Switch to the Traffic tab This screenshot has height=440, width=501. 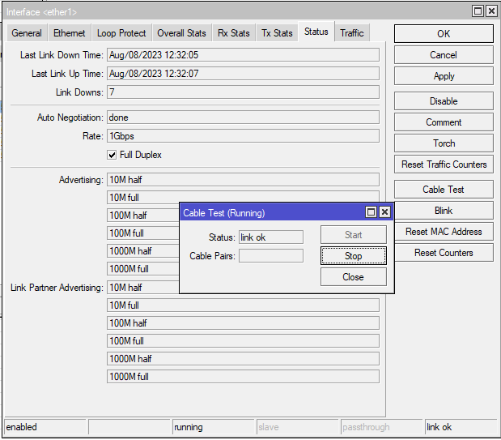pos(352,33)
